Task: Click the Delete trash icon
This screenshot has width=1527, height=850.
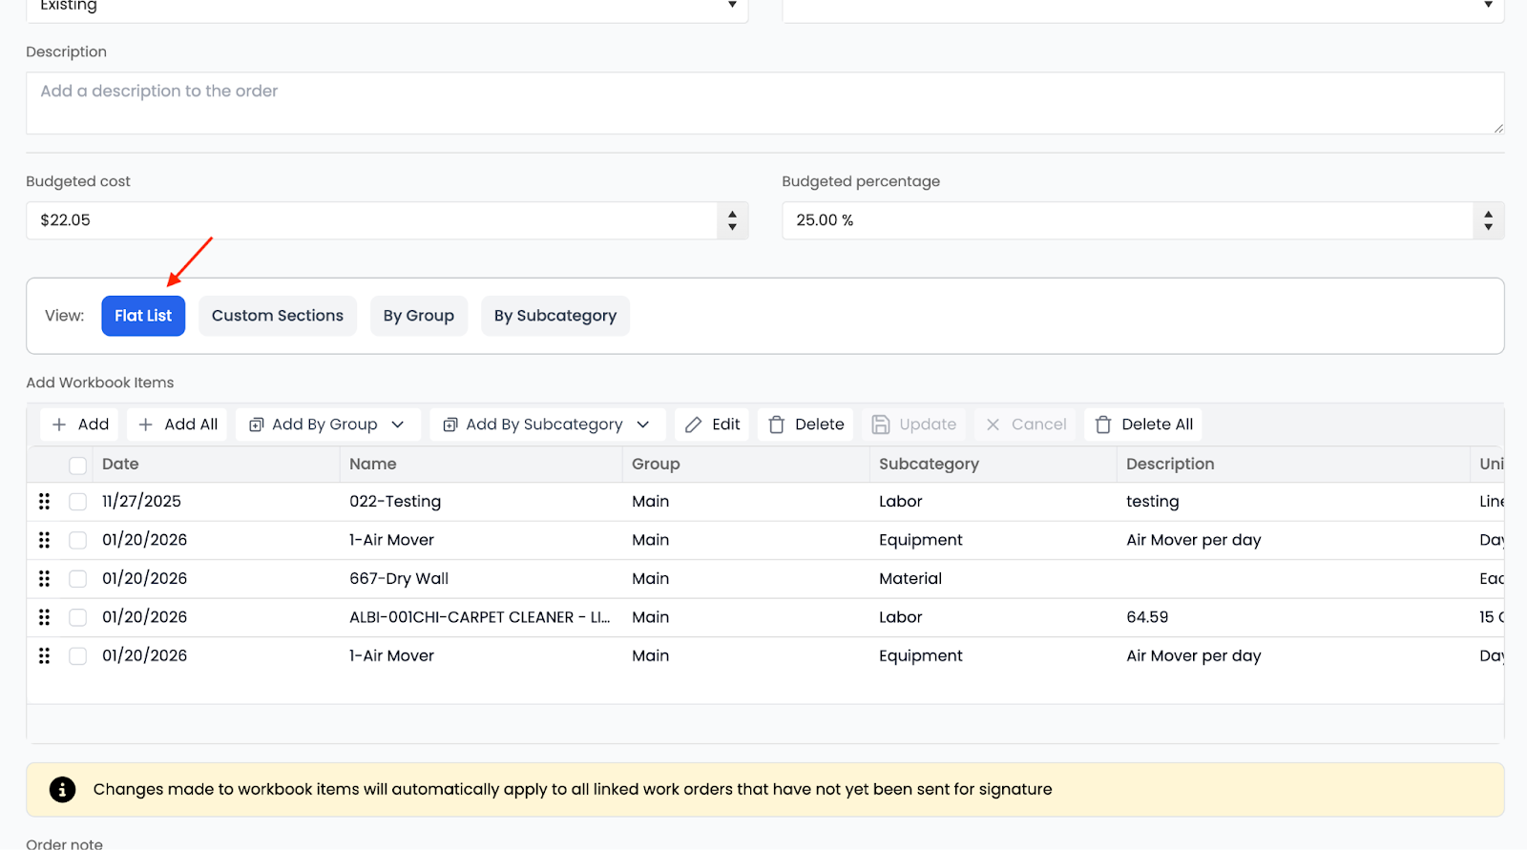Action: pos(777,425)
